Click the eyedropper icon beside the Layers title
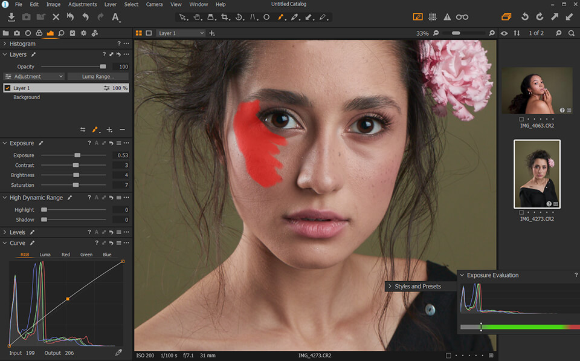The image size is (580, 361). pos(33,54)
